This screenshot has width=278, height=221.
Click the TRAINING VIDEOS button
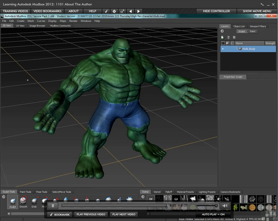[15, 11]
